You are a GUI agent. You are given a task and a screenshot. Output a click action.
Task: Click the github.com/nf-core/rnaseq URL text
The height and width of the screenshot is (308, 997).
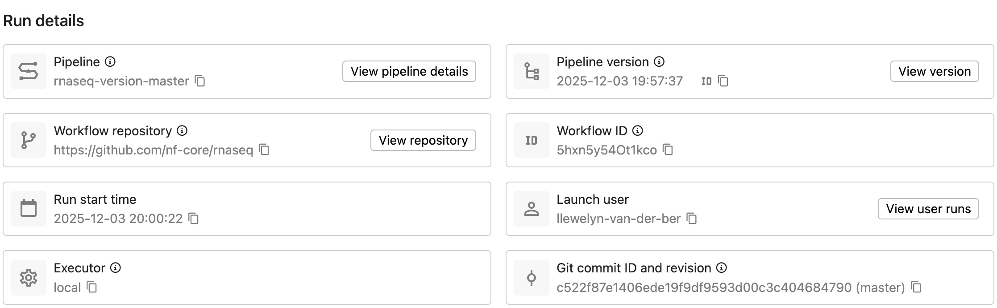tap(153, 150)
